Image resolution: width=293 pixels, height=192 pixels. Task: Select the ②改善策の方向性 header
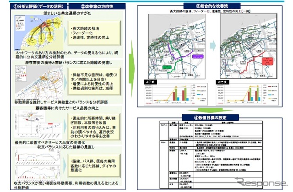pos(97,6)
